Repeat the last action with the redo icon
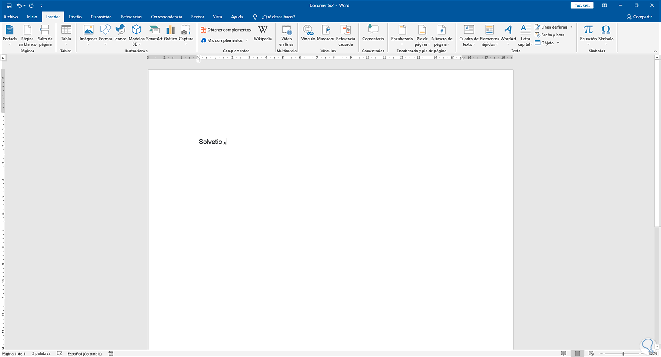 [x=31, y=6]
